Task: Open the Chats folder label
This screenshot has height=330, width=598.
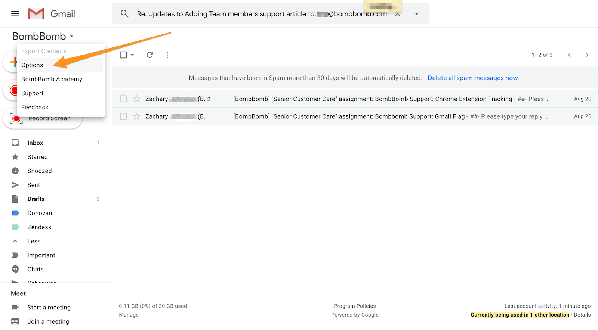Action: tap(36, 270)
